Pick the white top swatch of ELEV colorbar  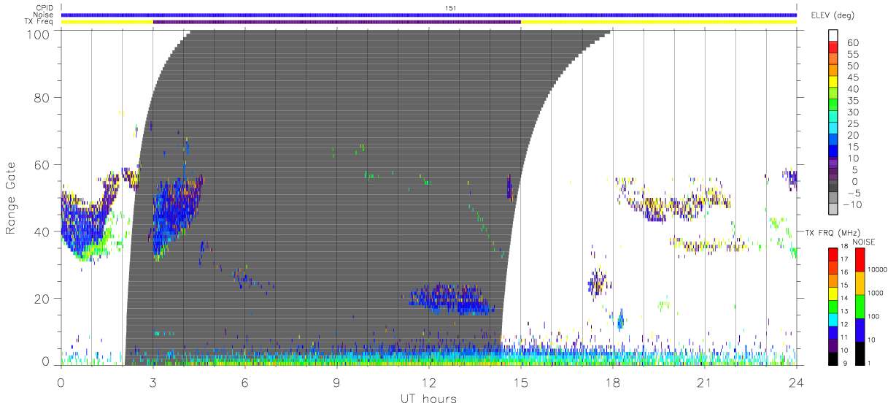coord(833,36)
